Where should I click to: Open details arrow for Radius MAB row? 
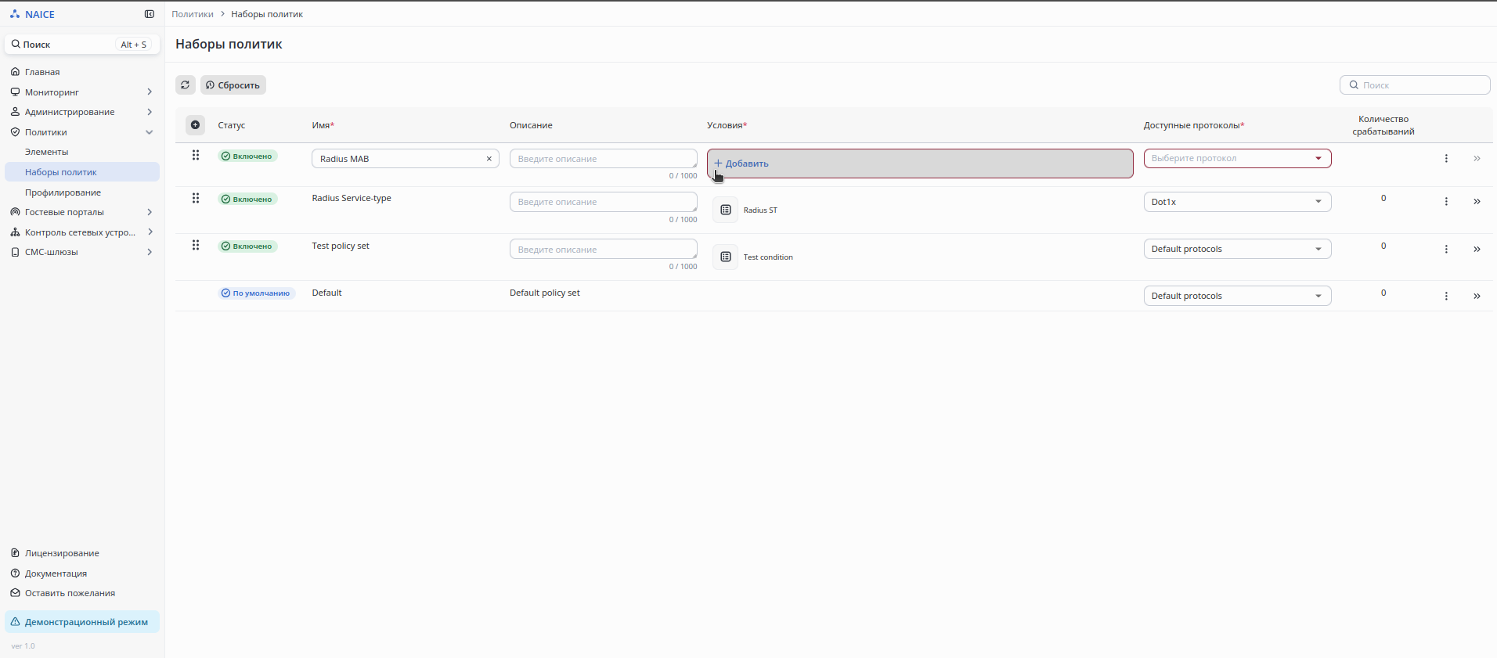1477,159
